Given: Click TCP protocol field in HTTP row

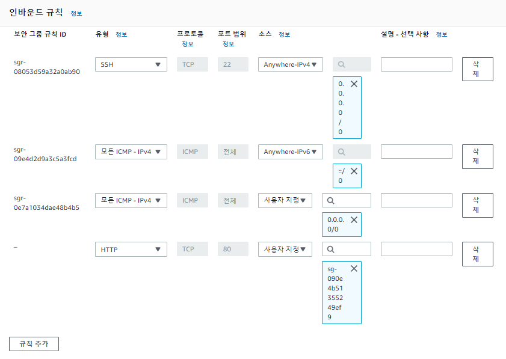Looking at the screenshot, I should pos(193,249).
